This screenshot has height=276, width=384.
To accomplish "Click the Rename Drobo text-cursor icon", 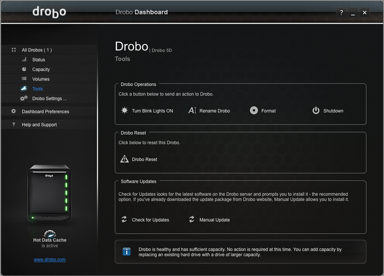I will (192, 110).
